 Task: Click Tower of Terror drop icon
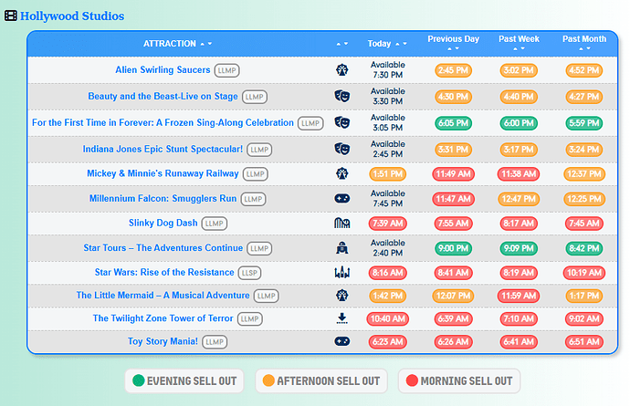341,318
